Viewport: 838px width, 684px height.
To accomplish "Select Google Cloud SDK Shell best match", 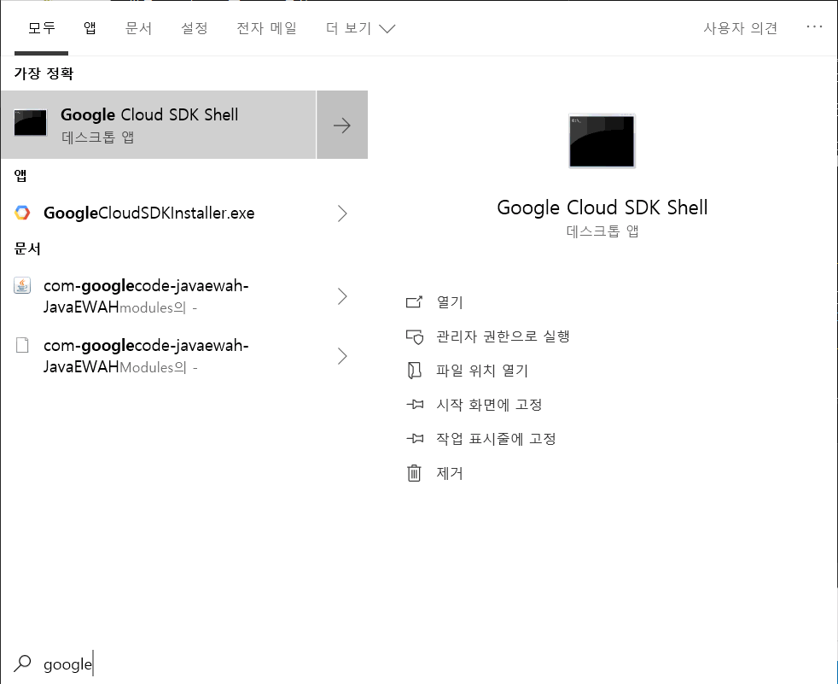I will pos(158,125).
